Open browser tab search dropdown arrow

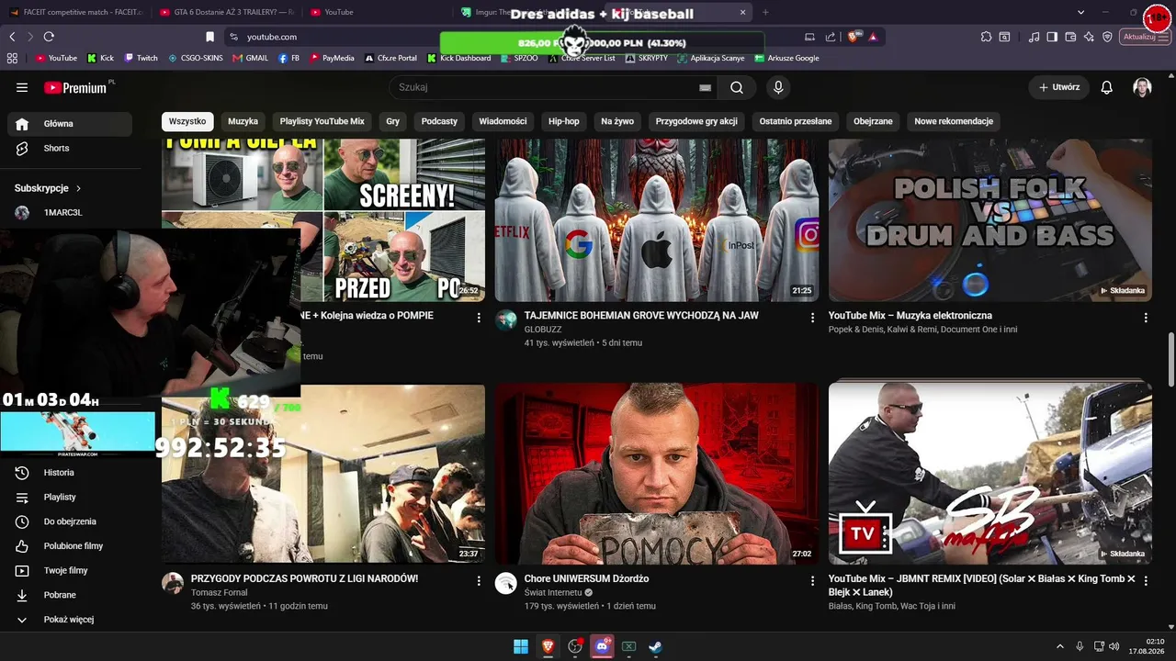[x=1080, y=12]
